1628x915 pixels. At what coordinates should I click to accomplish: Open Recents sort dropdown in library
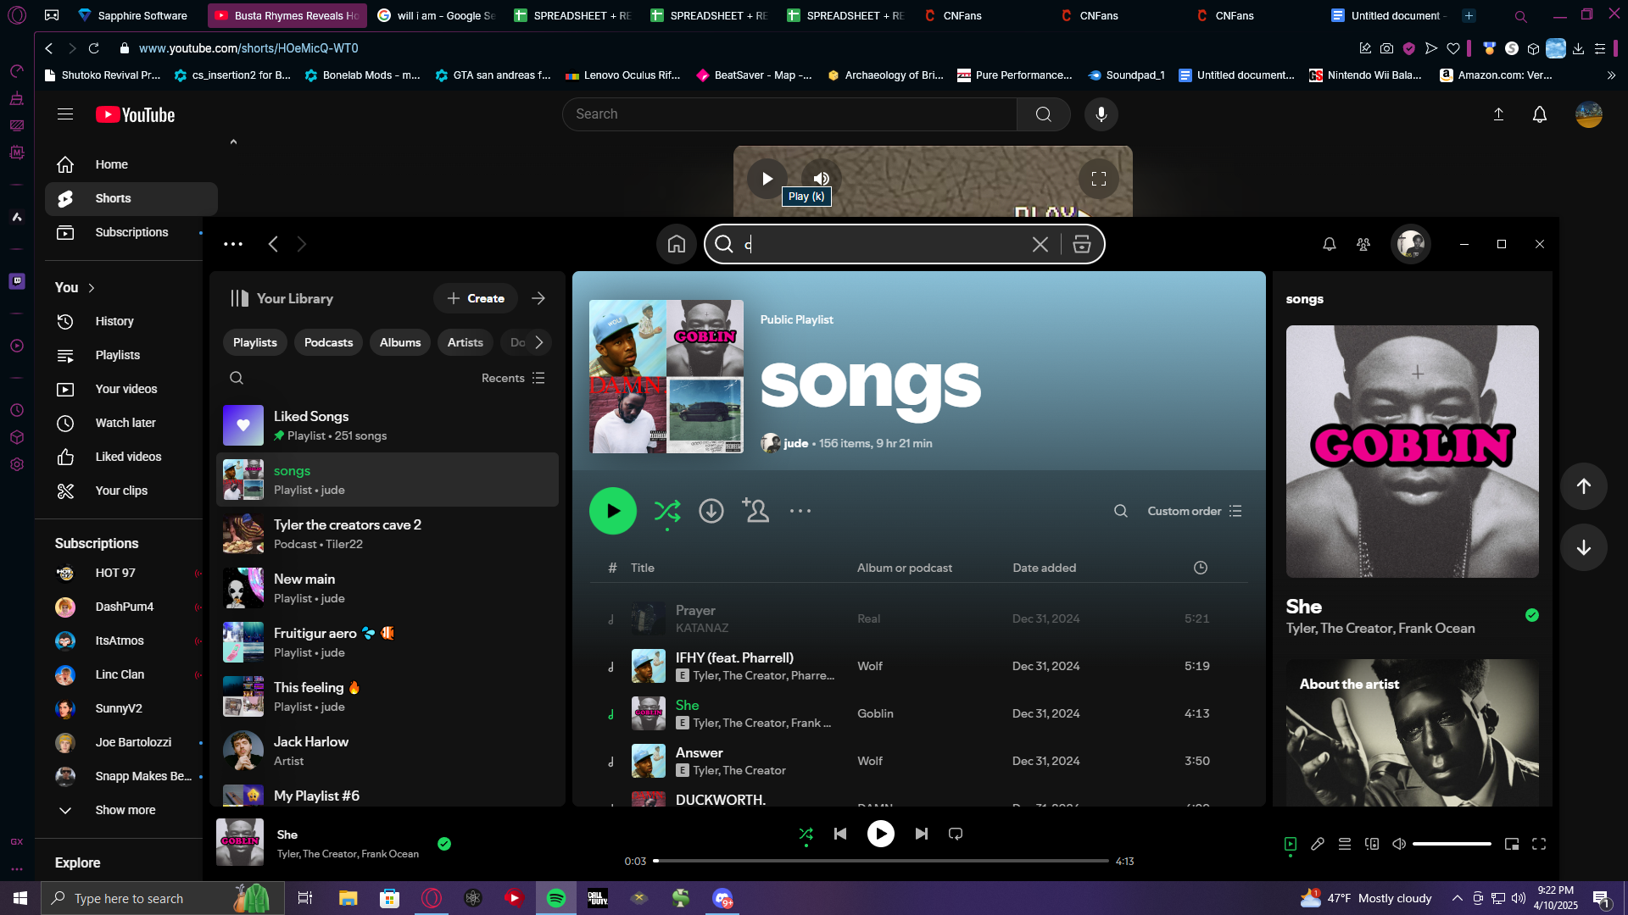coord(513,379)
